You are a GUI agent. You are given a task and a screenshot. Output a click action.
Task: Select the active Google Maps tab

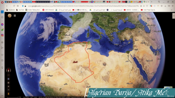click(146, 2)
